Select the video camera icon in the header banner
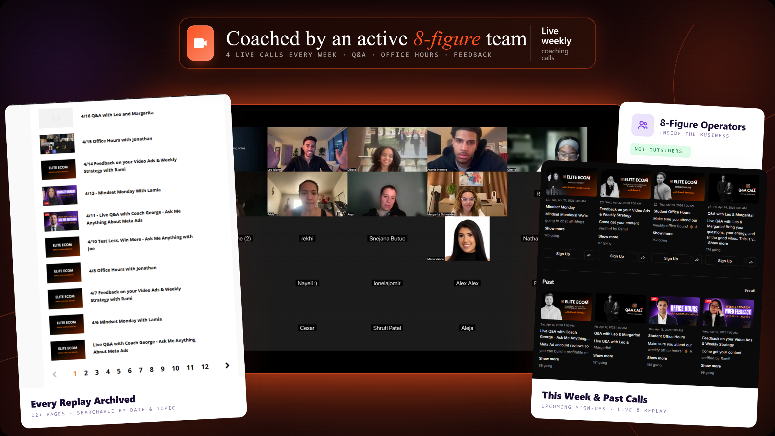This screenshot has width=775, height=436. click(x=201, y=43)
